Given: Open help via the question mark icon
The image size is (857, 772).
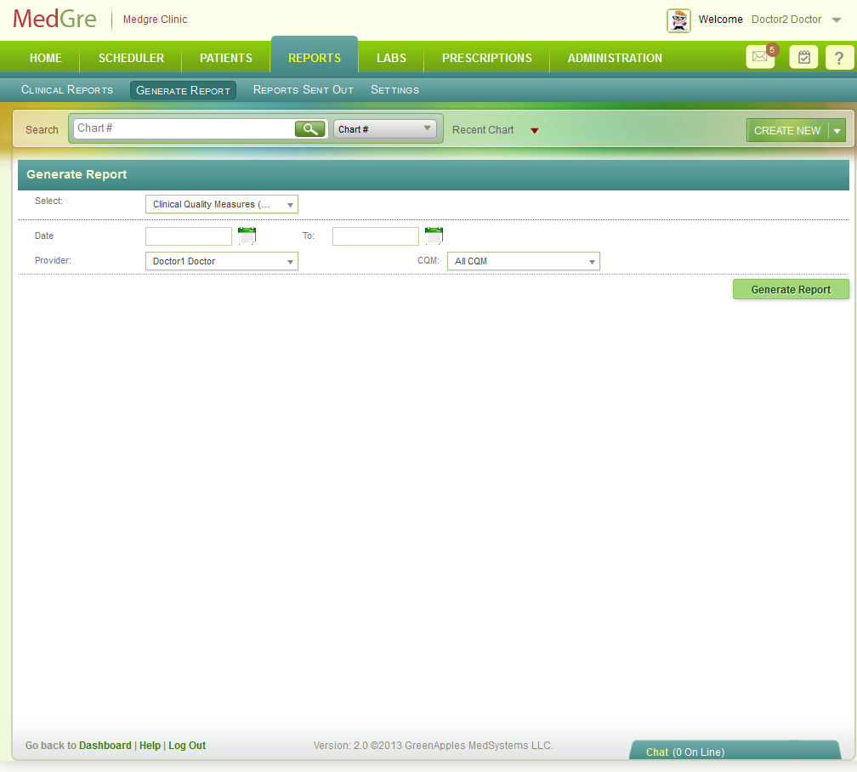Looking at the screenshot, I should pos(840,57).
